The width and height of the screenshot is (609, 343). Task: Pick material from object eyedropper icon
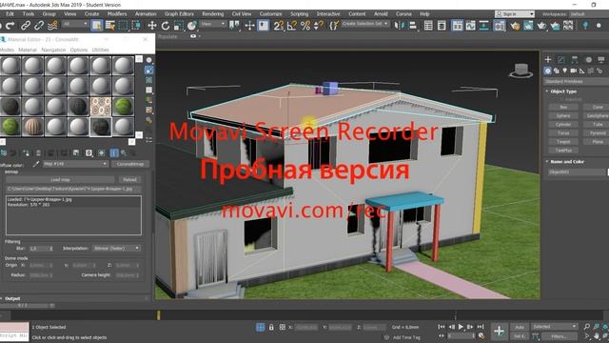pyautogui.click(x=36, y=164)
